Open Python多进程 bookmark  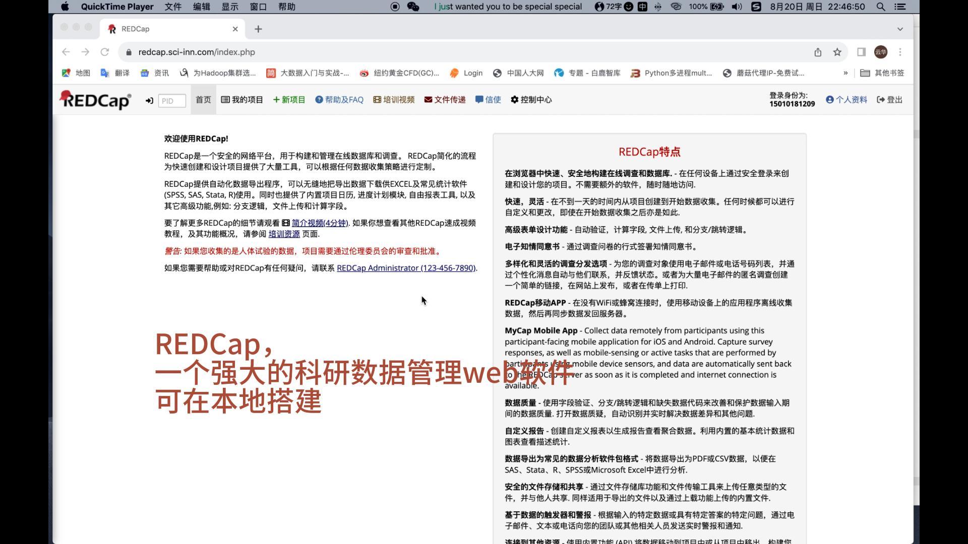(672, 73)
